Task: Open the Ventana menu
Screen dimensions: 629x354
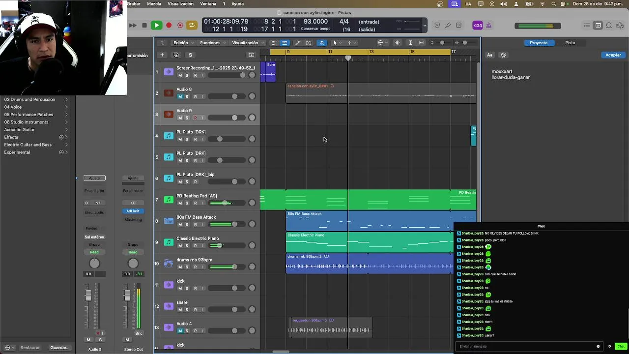Action: [208, 4]
